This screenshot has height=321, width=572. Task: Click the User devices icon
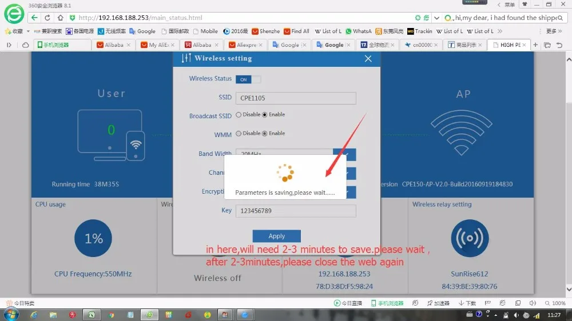tap(112, 135)
